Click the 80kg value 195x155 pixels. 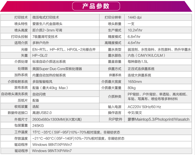tap(131, 88)
